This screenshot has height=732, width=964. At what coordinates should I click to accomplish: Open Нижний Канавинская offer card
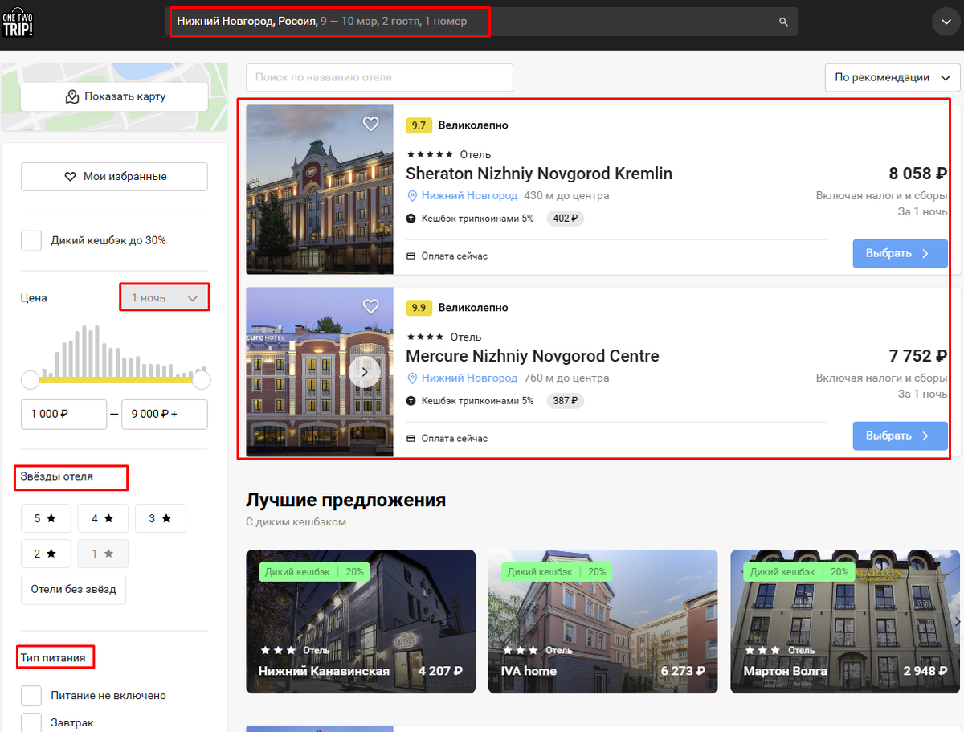(361, 621)
